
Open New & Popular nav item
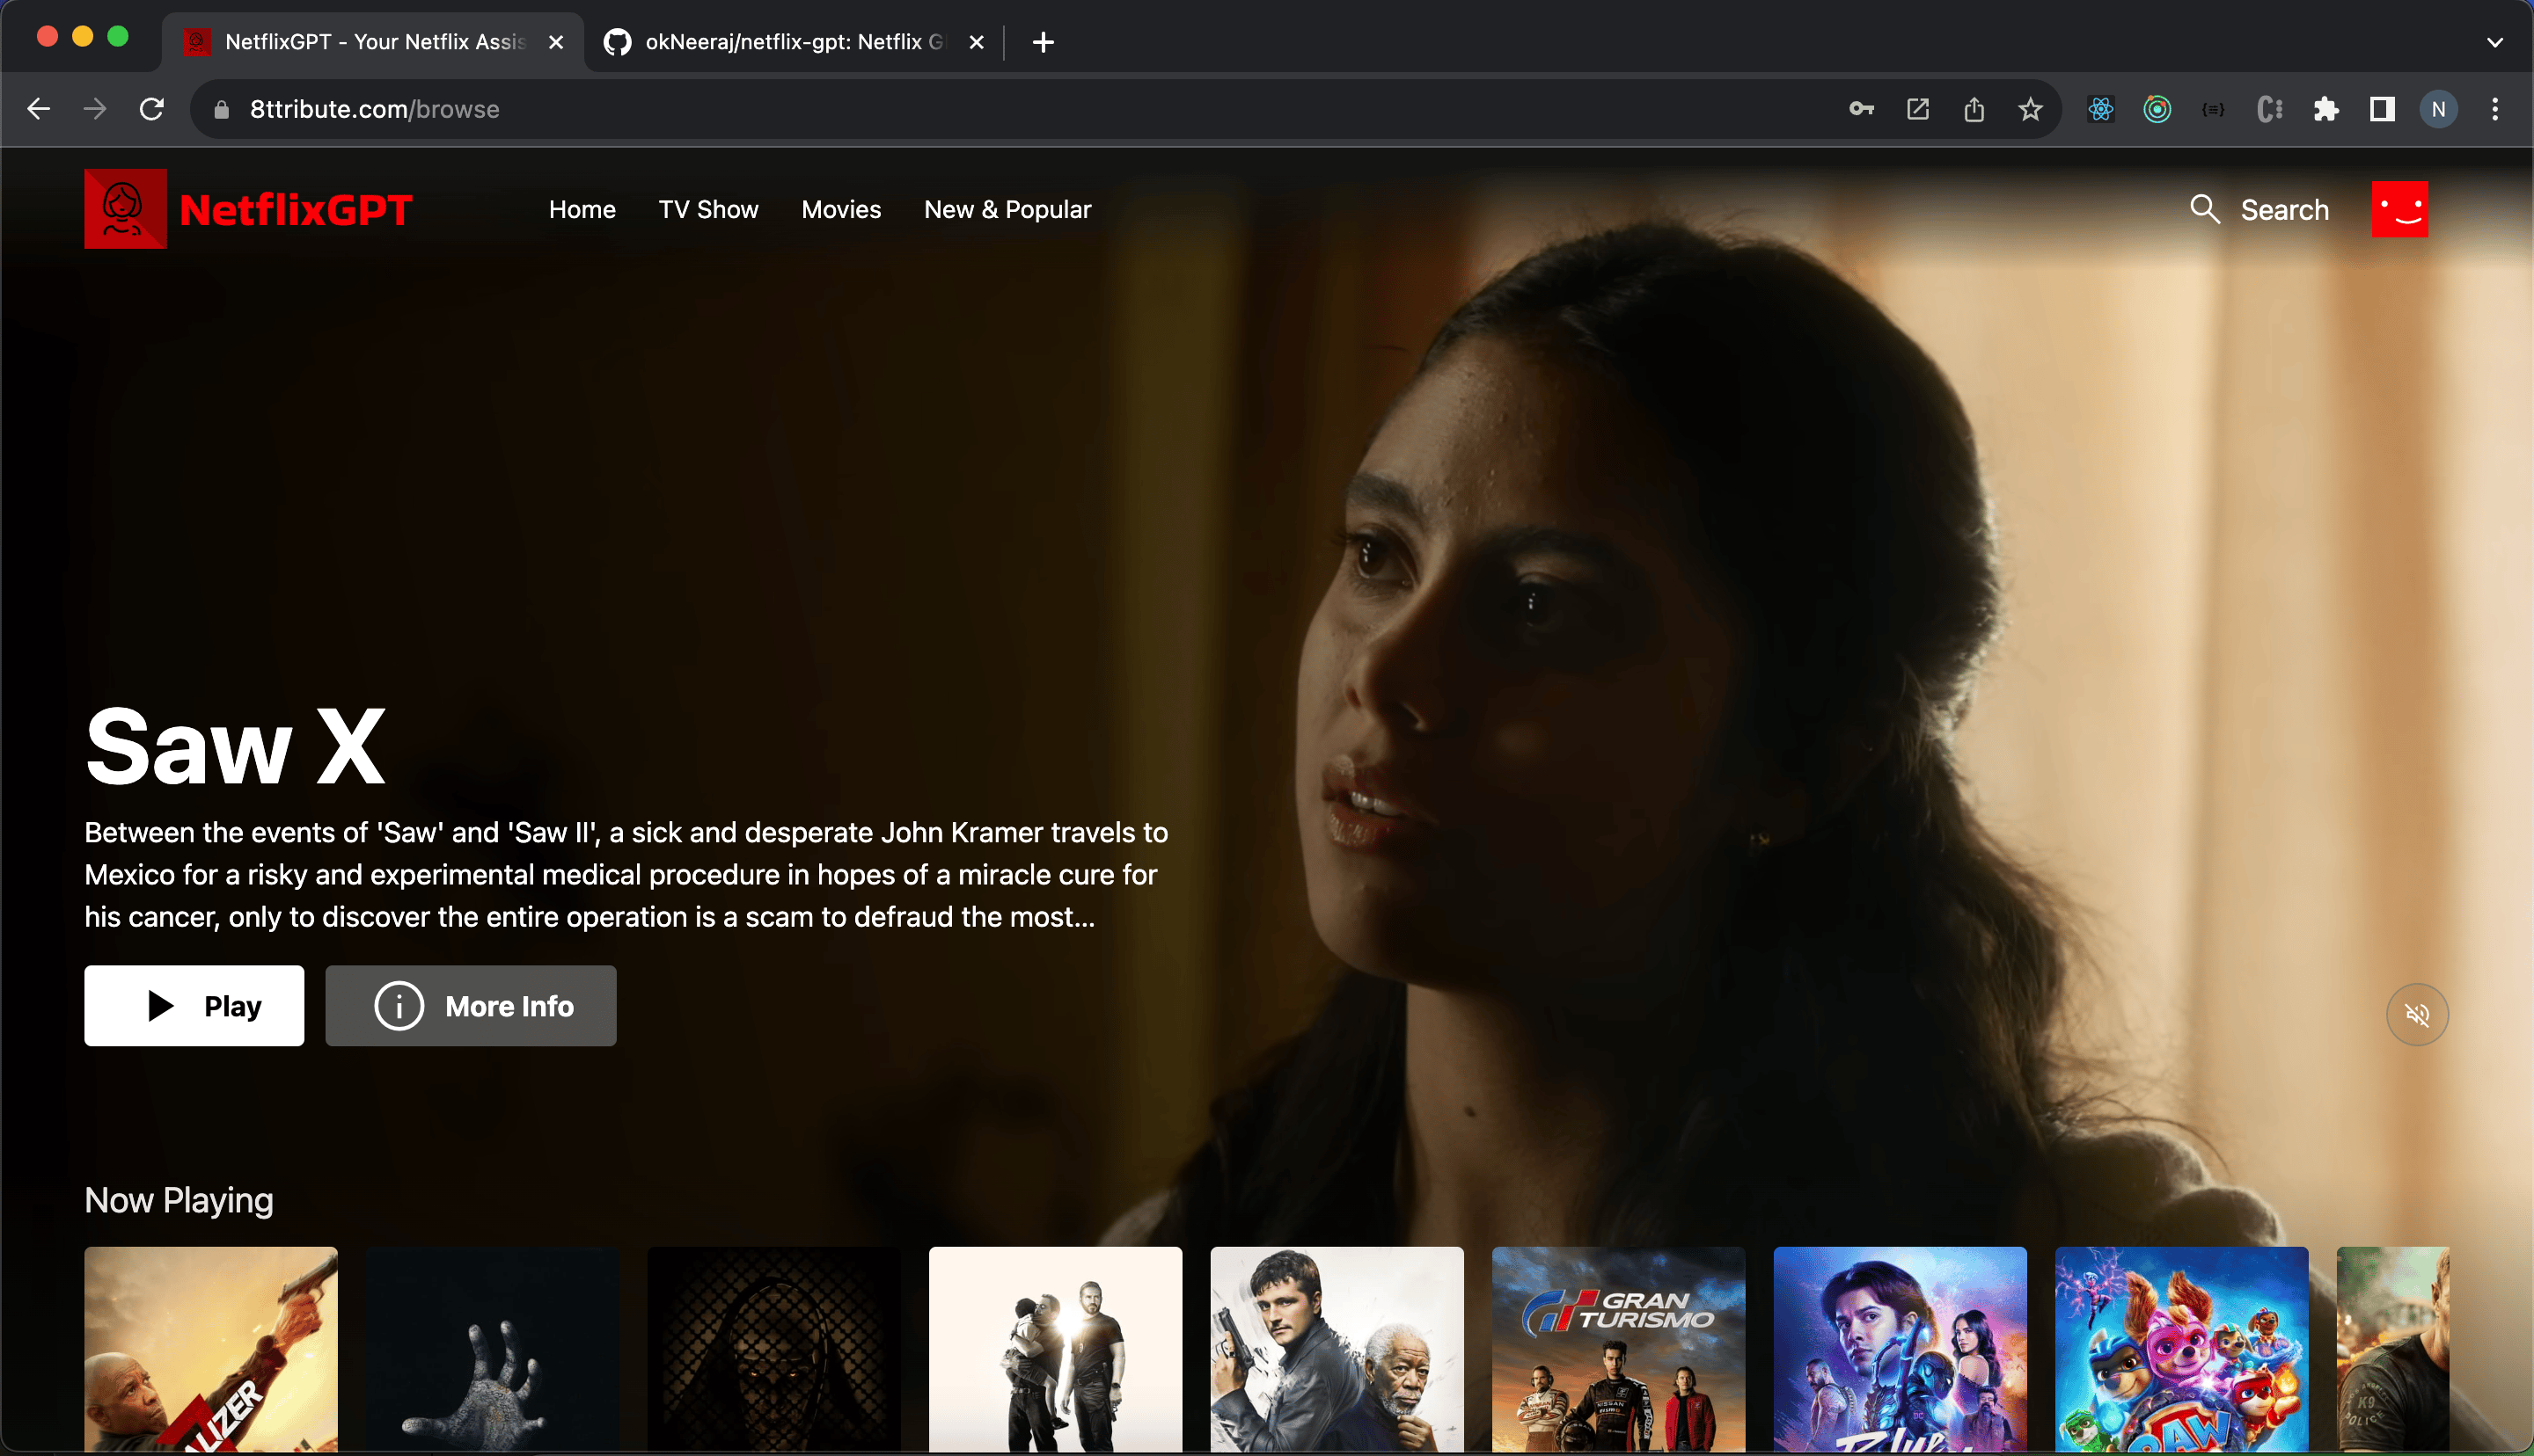1007,209
